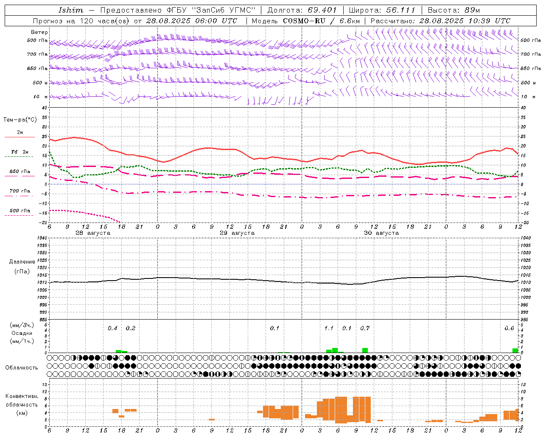
Task: Click the latitude value "Широта: 56.111"
Action: [382, 10]
